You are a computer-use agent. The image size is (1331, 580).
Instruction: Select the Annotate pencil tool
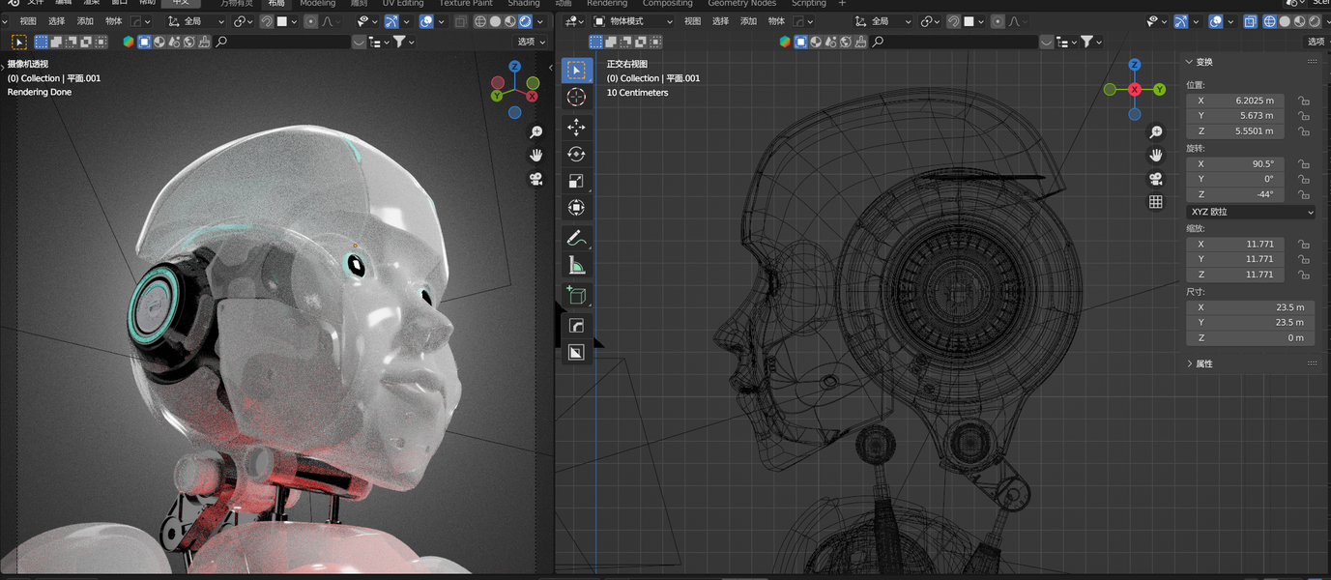coord(576,238)
